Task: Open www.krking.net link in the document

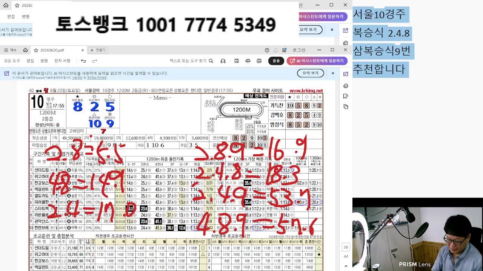Action: [x=306, y=91]
